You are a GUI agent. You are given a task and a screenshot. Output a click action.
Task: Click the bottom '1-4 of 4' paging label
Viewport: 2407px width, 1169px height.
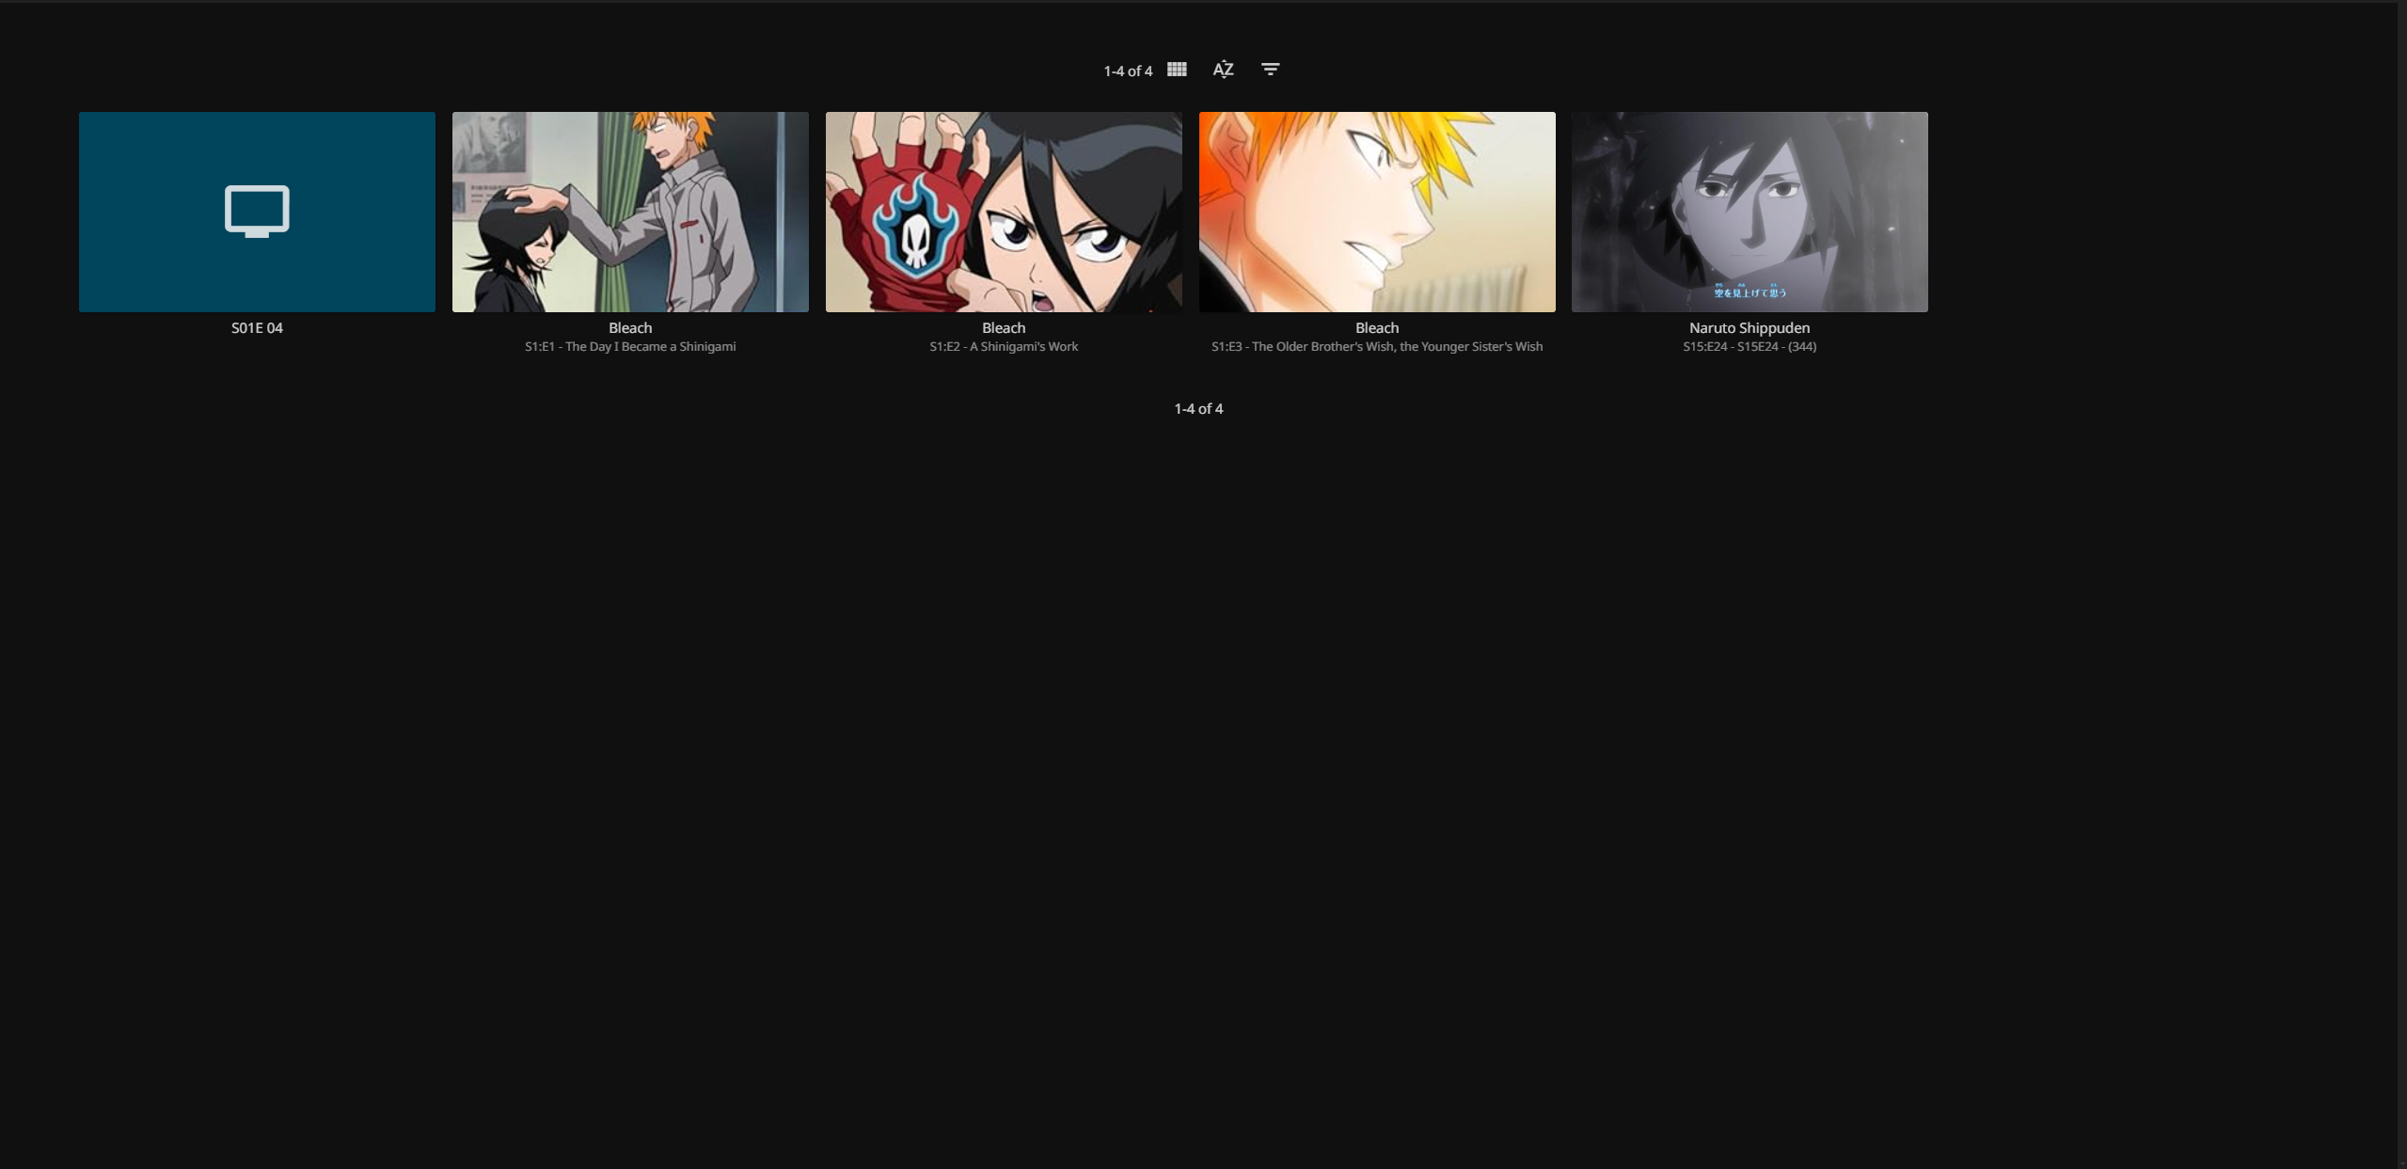pyautogui.click(x=1198, y=409)
